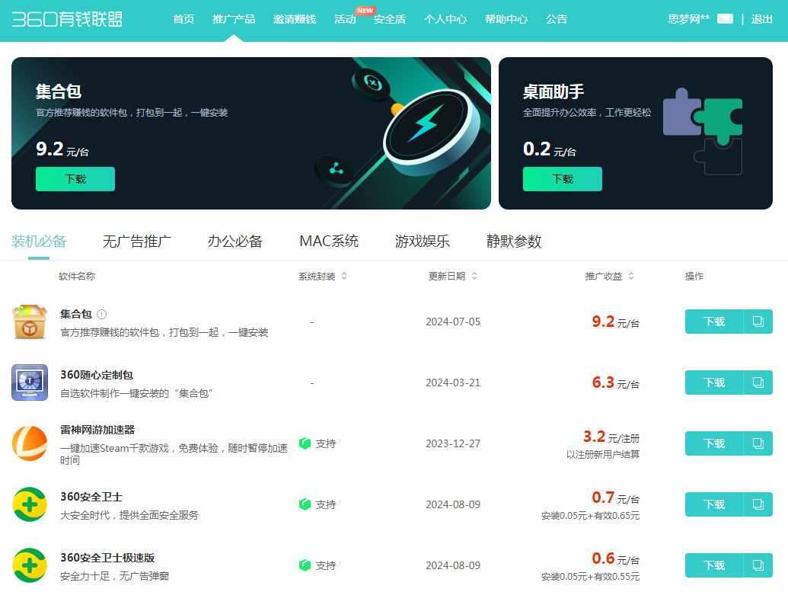Select the 雷神网游加速器 orange icon
Screen dimensions: 788x592
point(29,441)
